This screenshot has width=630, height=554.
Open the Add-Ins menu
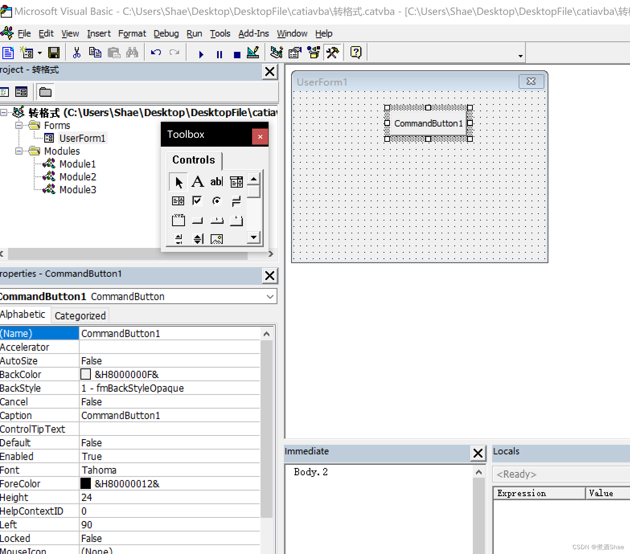[x=254, y=33]
